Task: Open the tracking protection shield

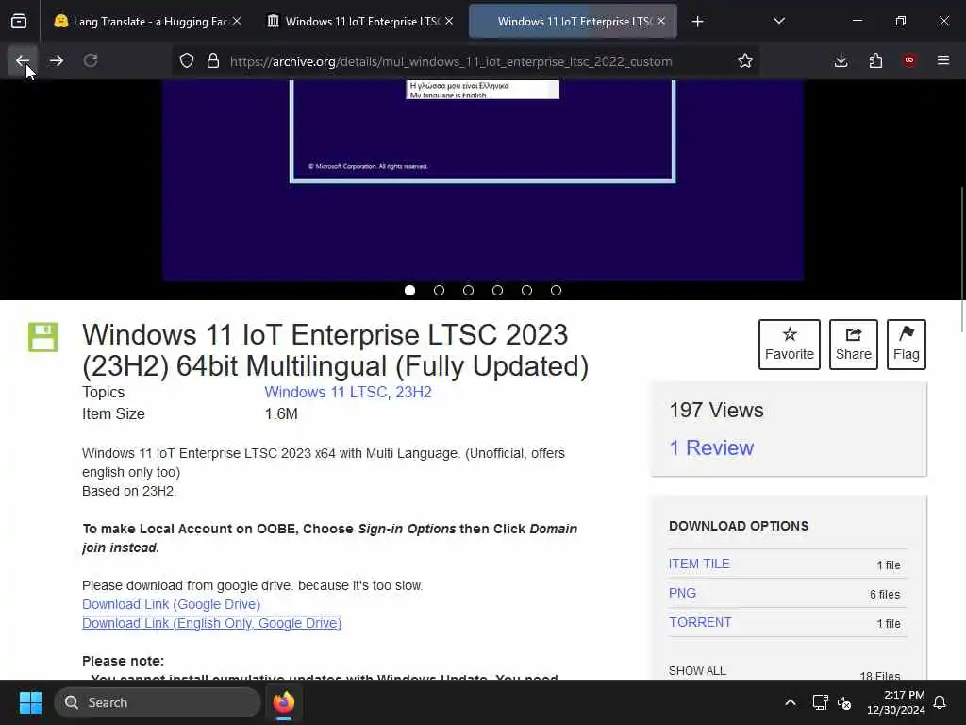Action: (x=187, y=60)
